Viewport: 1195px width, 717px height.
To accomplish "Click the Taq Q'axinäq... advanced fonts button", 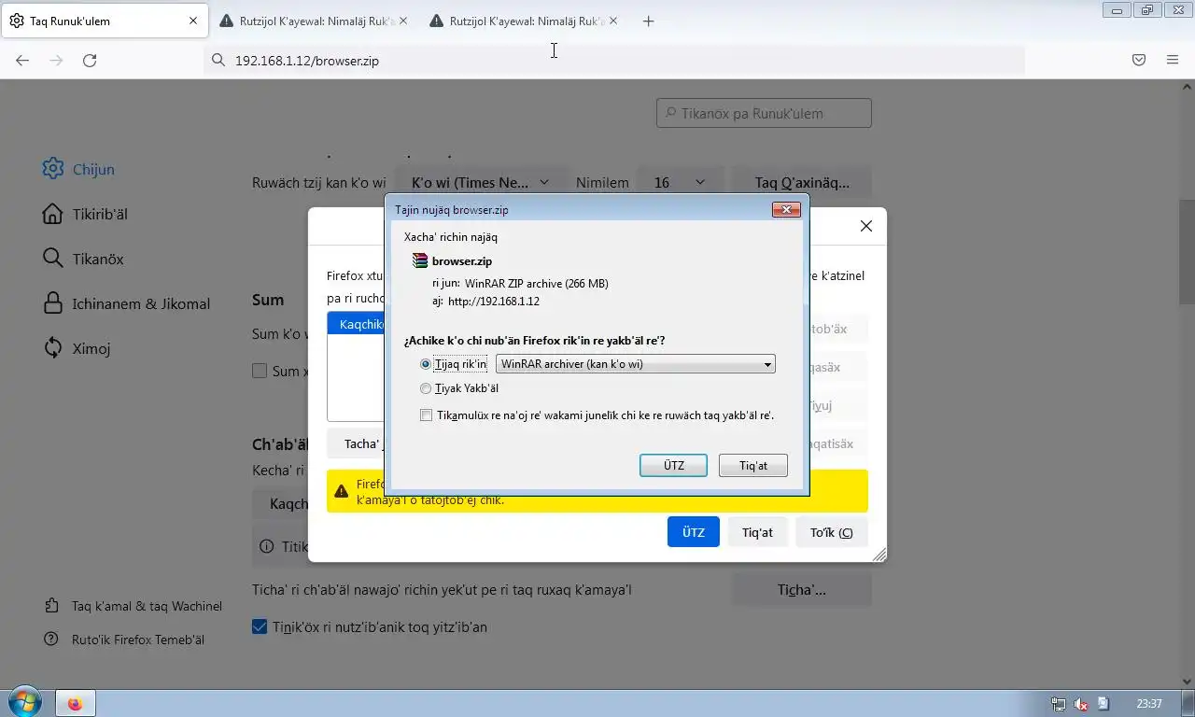I will [x=802, y=182].
